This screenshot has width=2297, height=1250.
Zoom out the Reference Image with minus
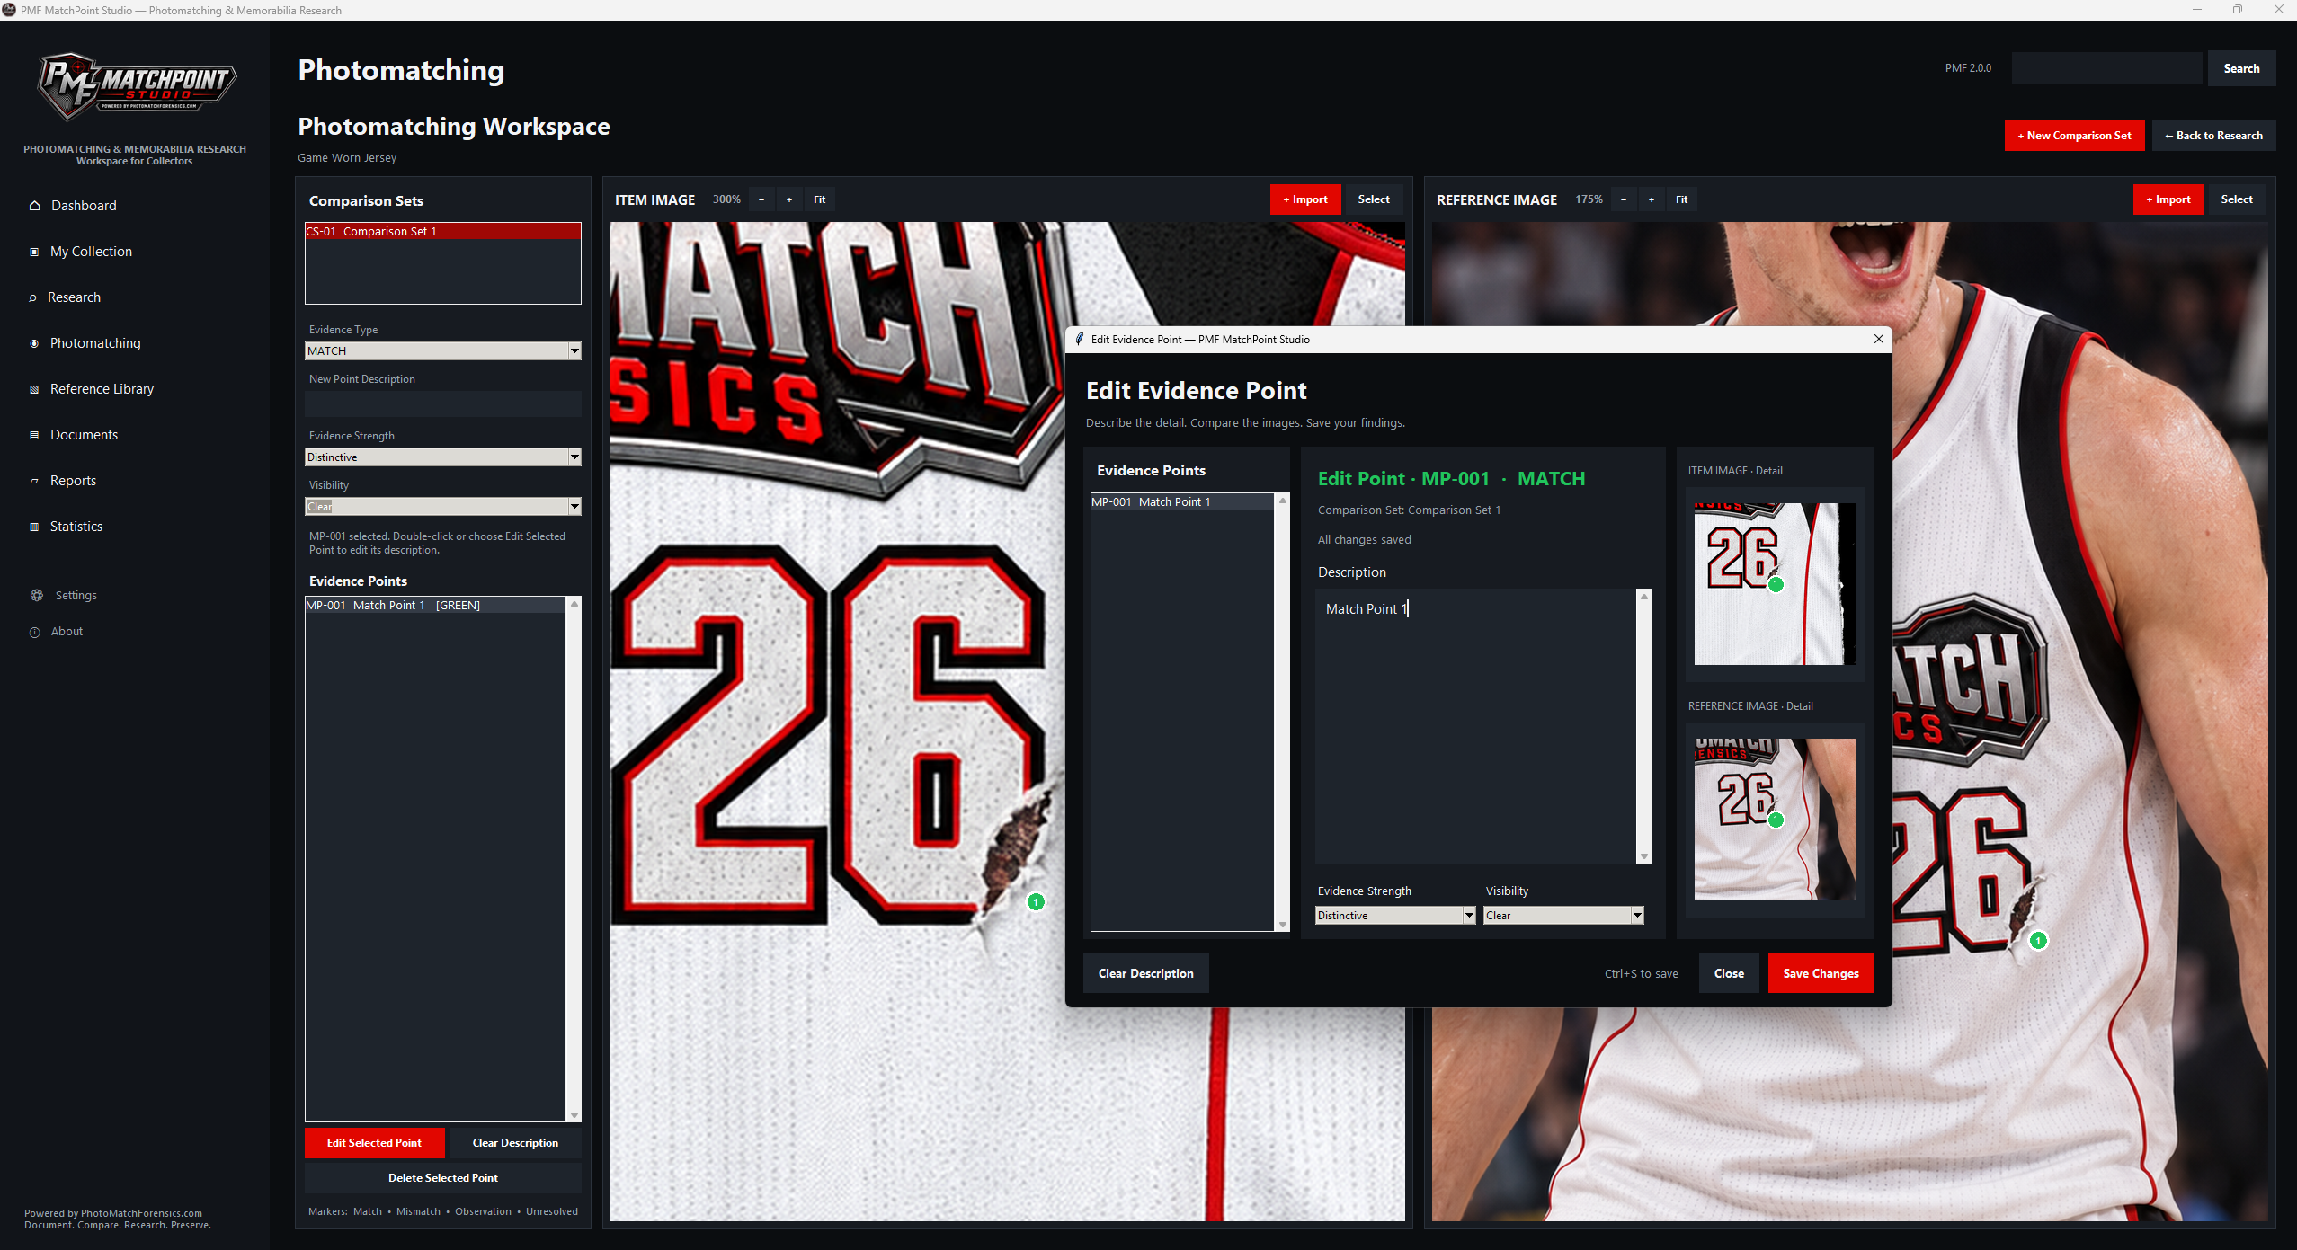(1624, 199)
